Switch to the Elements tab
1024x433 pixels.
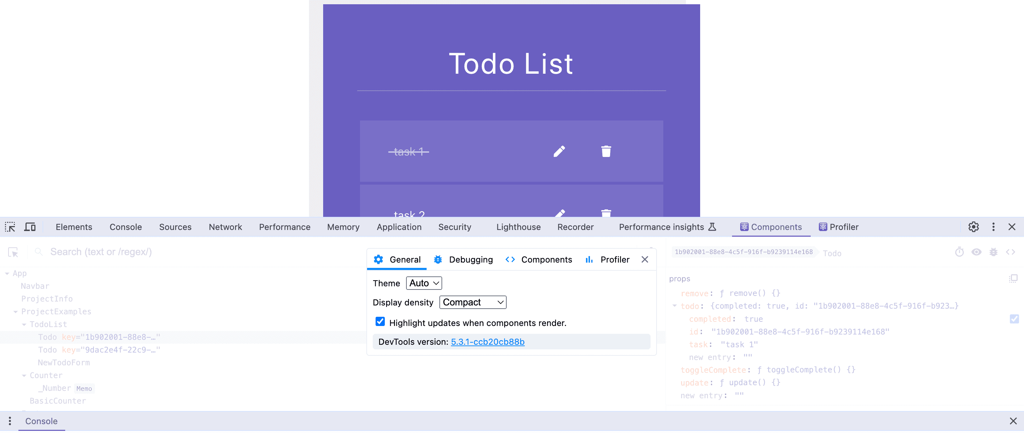[74, 227]
